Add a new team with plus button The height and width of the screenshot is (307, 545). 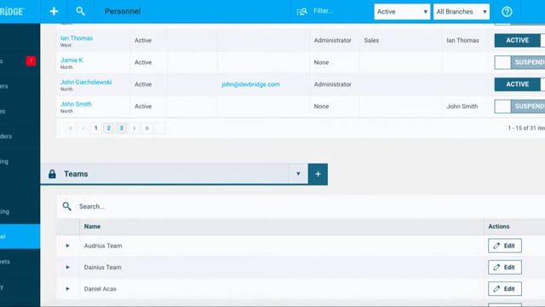pyautogui.click(x=318, y=174)
